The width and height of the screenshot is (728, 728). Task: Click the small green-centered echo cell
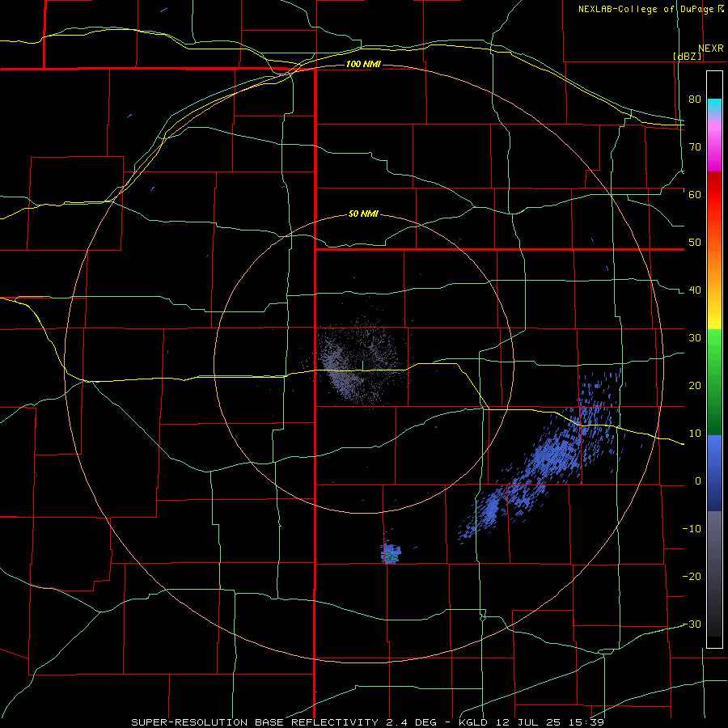pos(391,553)
